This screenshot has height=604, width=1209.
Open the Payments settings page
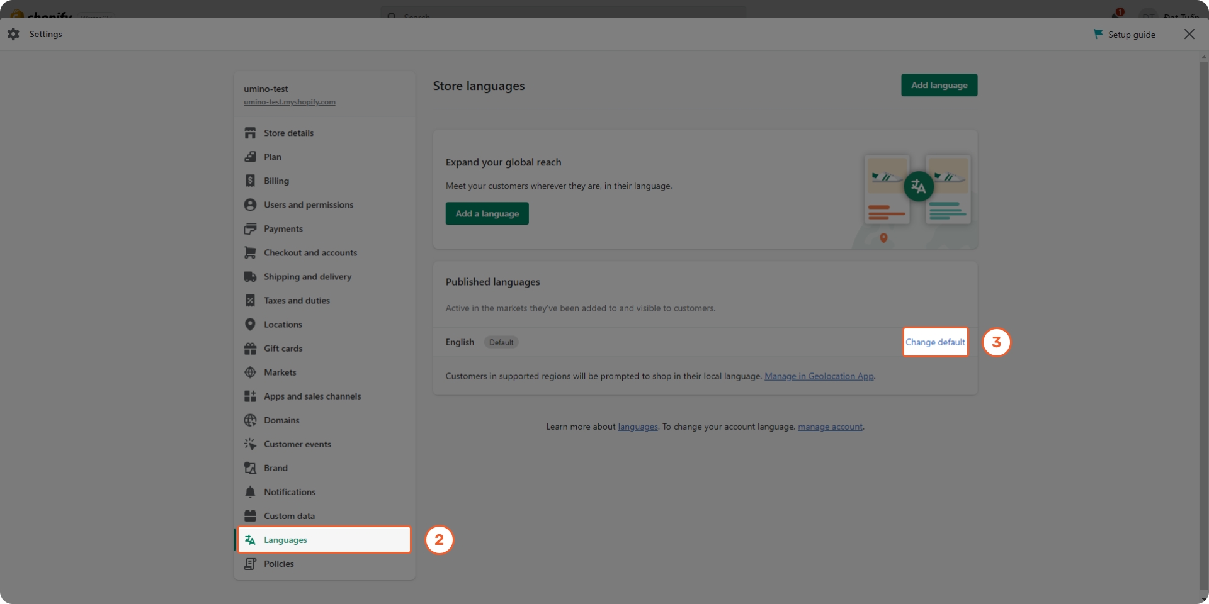click(283, 229)
